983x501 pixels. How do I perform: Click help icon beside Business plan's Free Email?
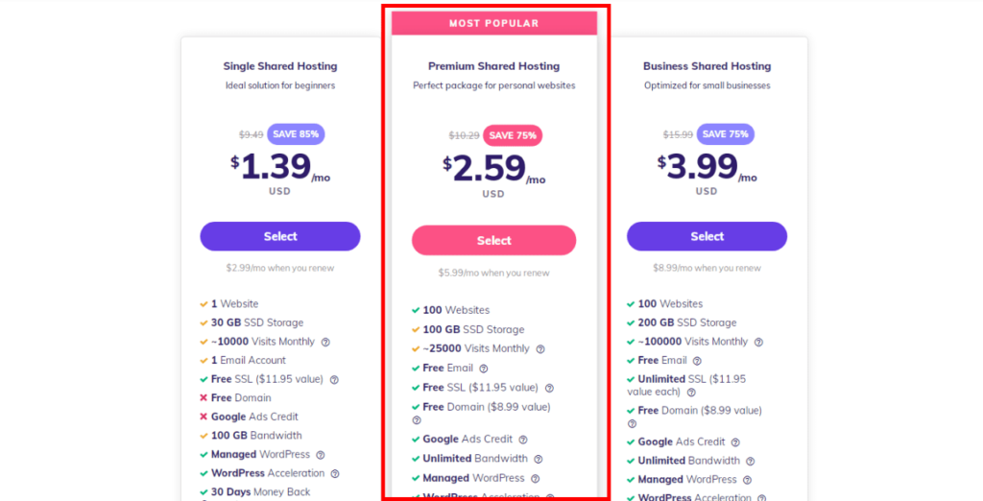pos(697,361)
